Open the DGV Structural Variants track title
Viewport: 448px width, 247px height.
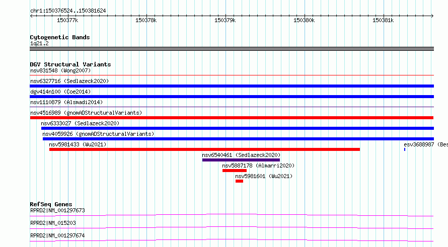click(x=70, y=64)
